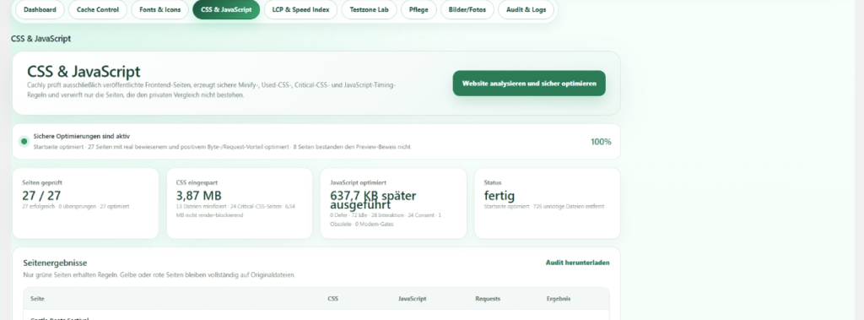Viewport: 864px width, 320px height.
Task: Click the 100% progress value
Action: pos(601,142)
